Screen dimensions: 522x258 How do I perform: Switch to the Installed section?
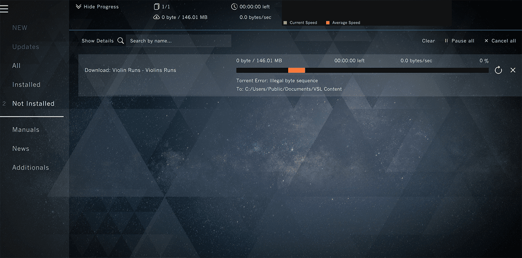pos(26,85)
